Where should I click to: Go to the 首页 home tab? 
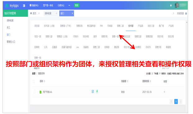point(33,13)
